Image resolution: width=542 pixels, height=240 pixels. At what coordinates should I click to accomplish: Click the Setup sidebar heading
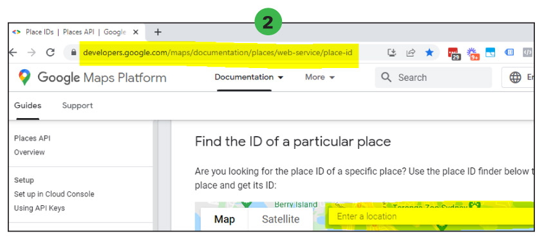24,180
